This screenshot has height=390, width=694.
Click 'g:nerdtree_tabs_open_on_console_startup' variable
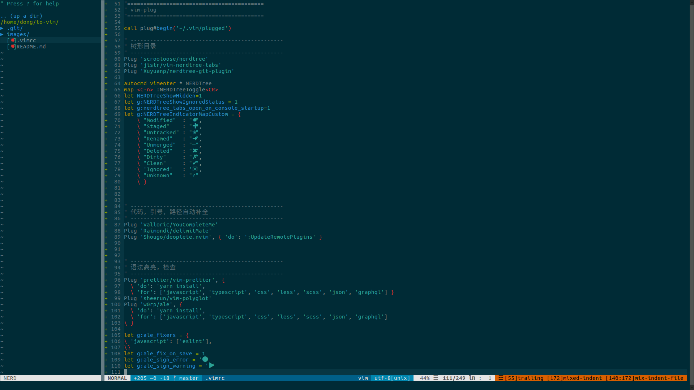click(200, 108)
